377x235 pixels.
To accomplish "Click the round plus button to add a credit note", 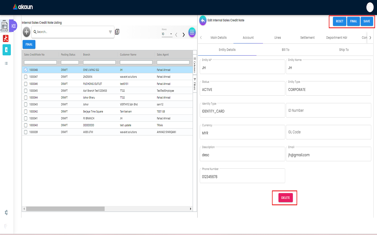I will point(26,32).
